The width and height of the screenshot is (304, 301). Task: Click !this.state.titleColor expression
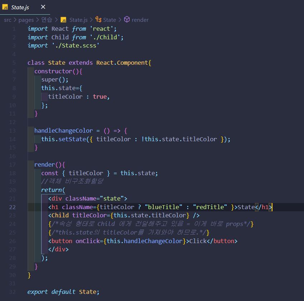(x=179, y=139)
